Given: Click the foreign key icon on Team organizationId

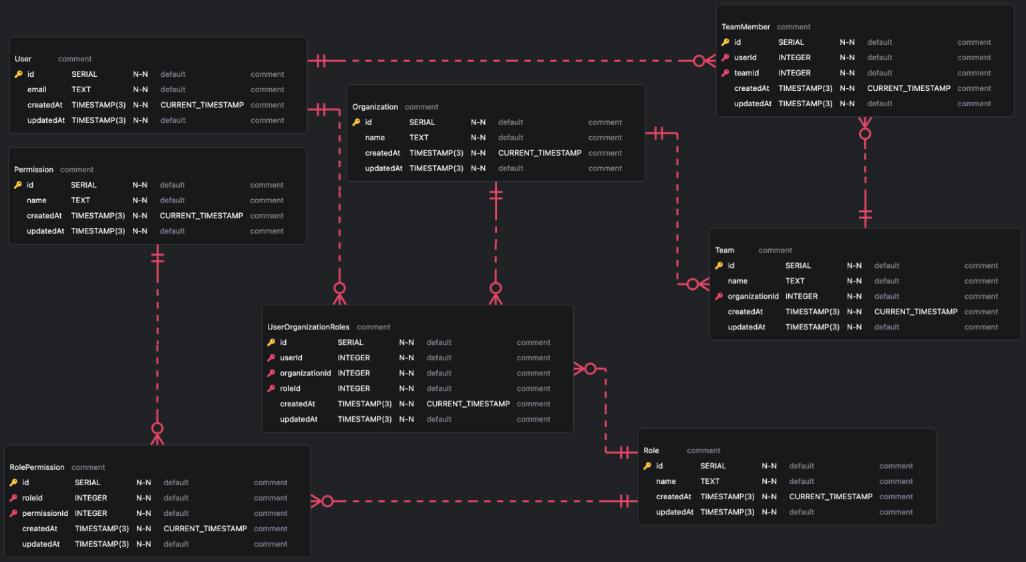Looking at the screenshot, I should click(719, 296).
